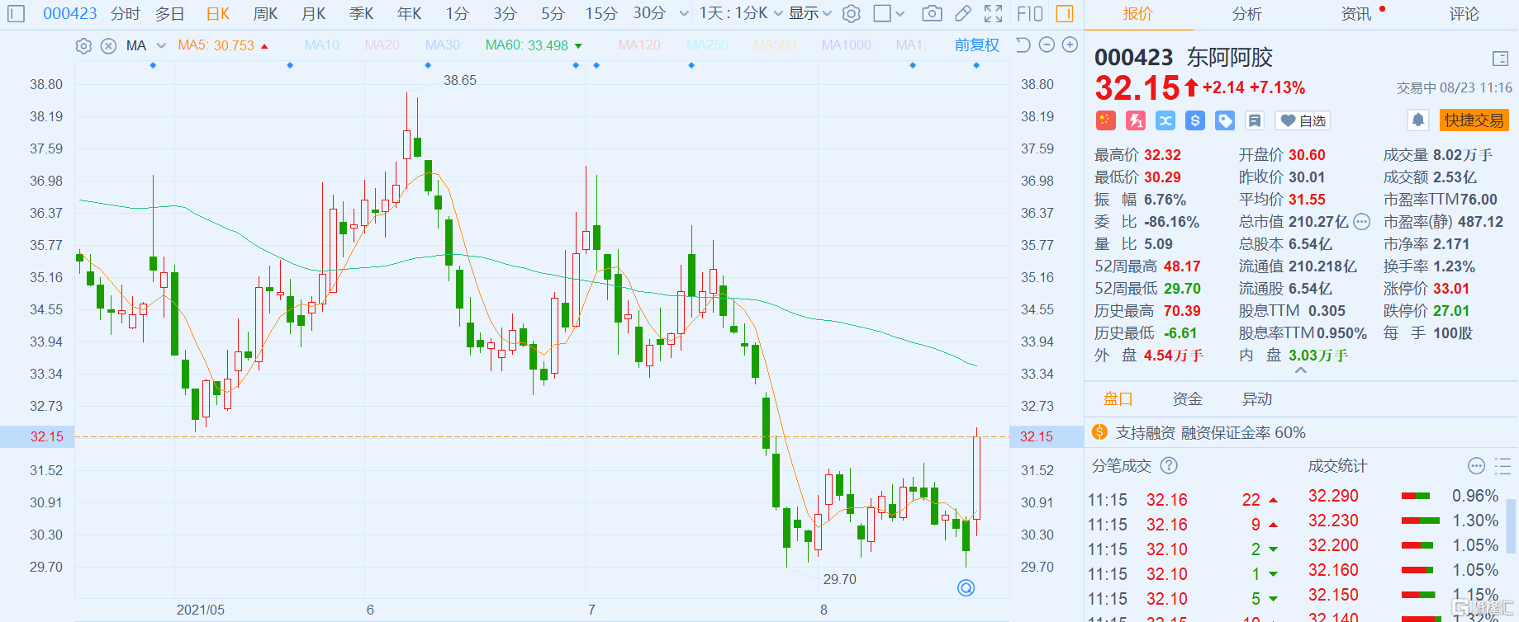Open help question mark beside 分笔成交

[x=1169, y=465]
